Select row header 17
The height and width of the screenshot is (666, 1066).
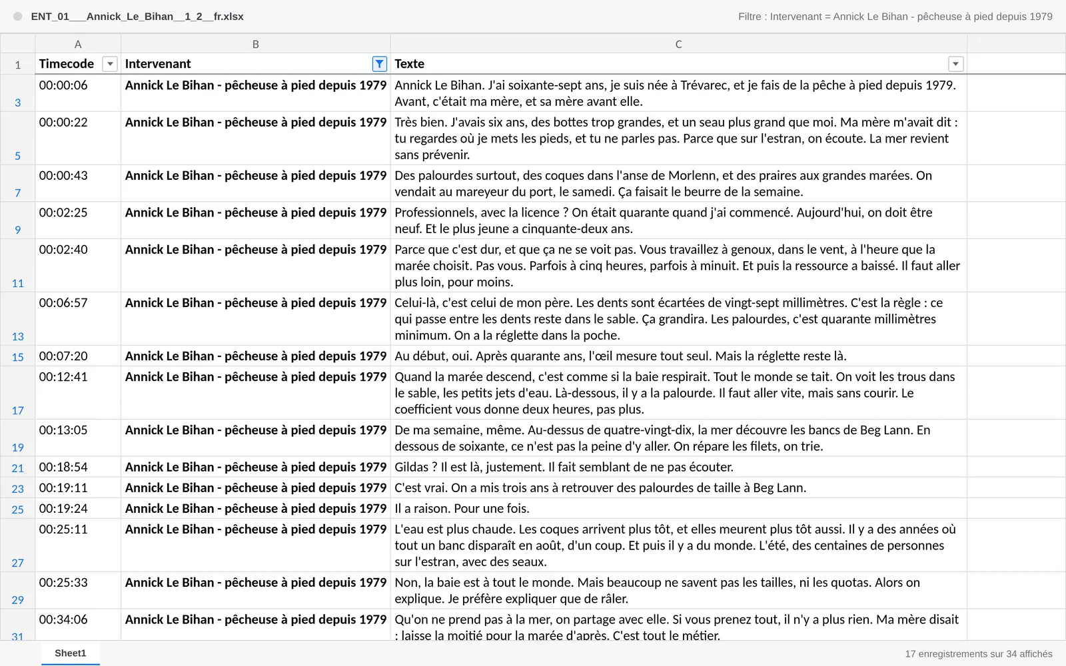click(18, 393)
